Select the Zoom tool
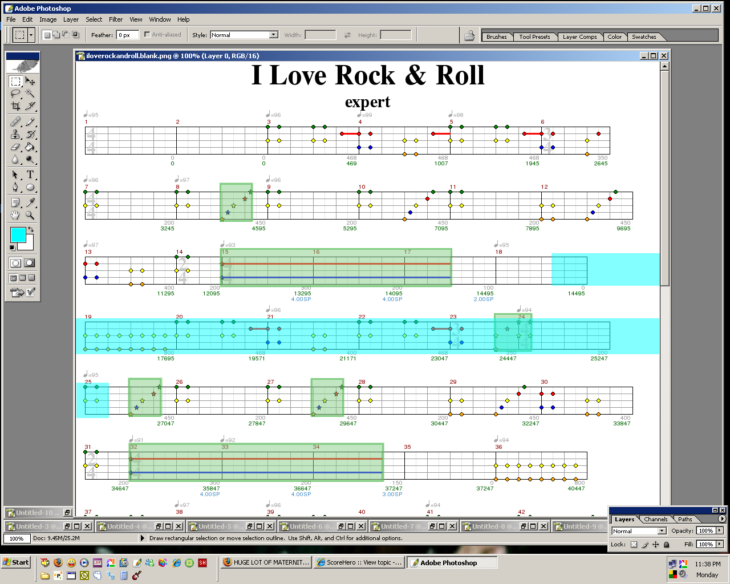The image size is (730, 584). (30, 215)
